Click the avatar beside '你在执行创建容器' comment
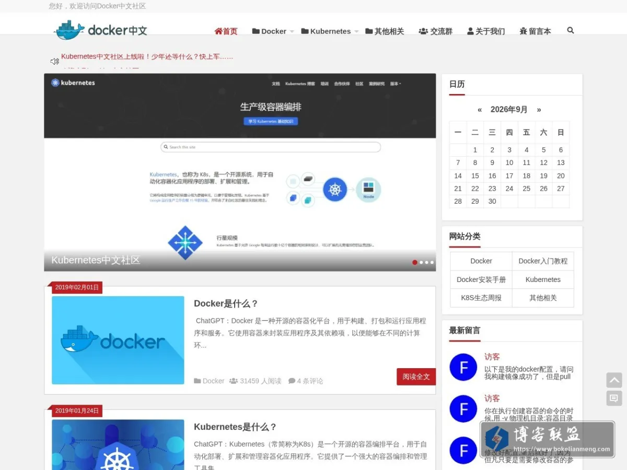This screenshot has width=627, height=470. (x=463, y=408)
